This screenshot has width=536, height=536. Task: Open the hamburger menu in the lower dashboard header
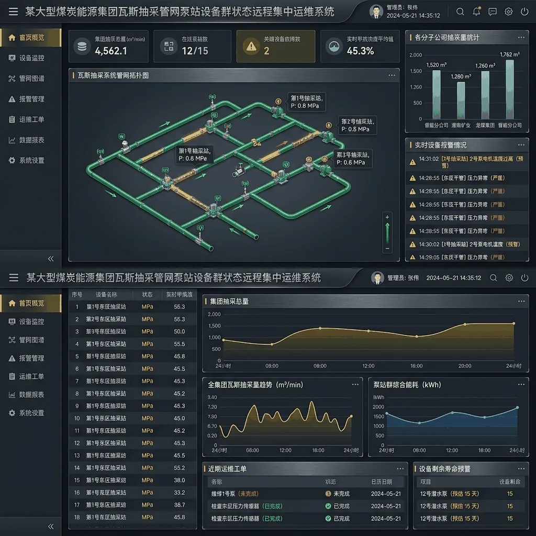point(14,277)
